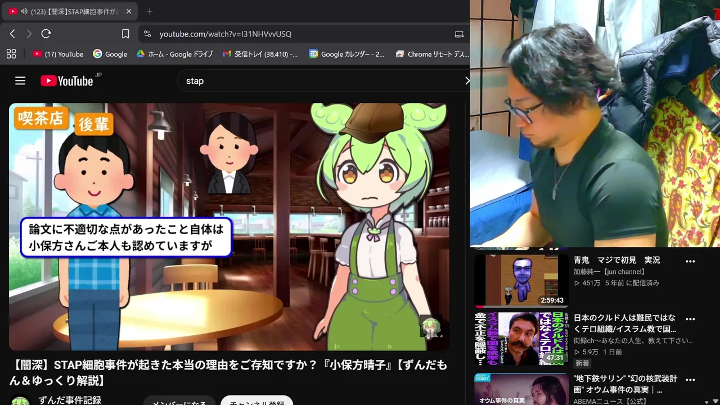Open more options for 日本のクルド人 video

click(690, 319)
